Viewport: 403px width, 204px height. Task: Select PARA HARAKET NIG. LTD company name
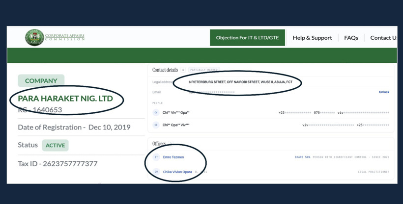65,99
